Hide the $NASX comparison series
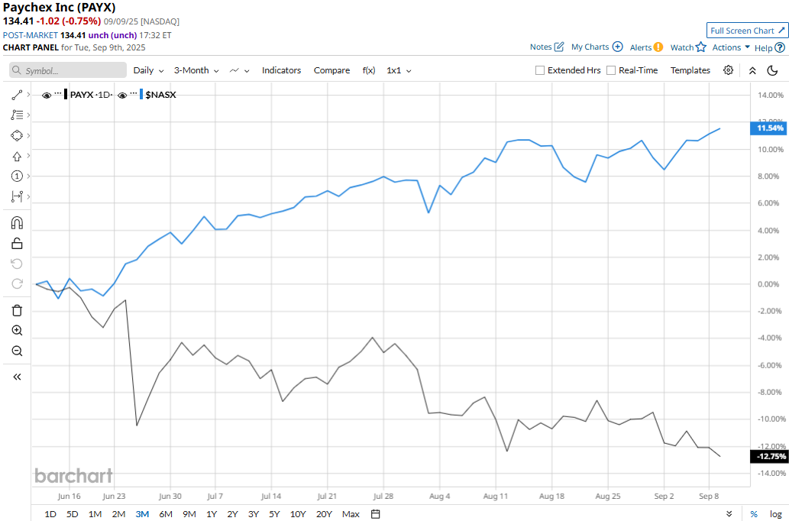Viewport: 789px width, 521px height. tap(121, 95)
